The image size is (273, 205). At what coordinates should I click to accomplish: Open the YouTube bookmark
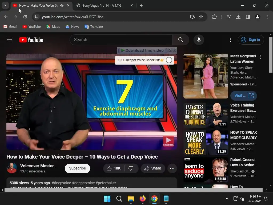click(x=32, y=27)
